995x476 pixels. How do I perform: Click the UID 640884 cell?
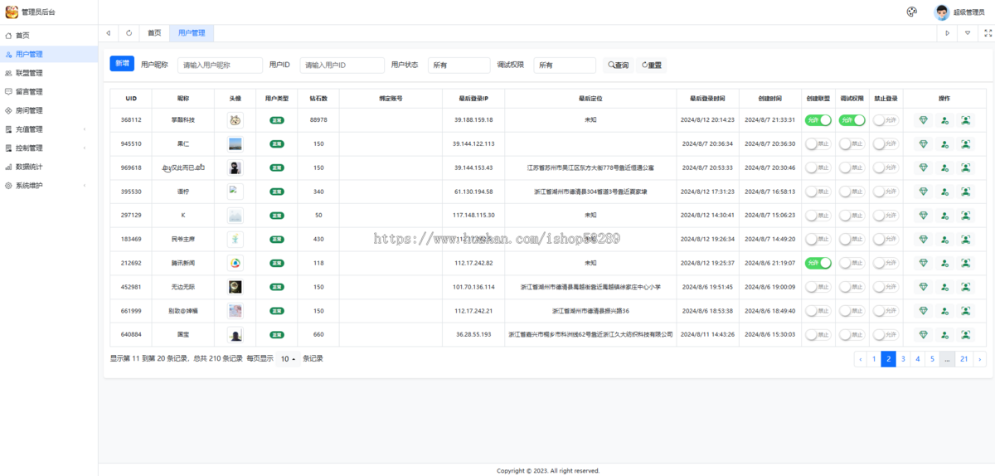[131, 335]
